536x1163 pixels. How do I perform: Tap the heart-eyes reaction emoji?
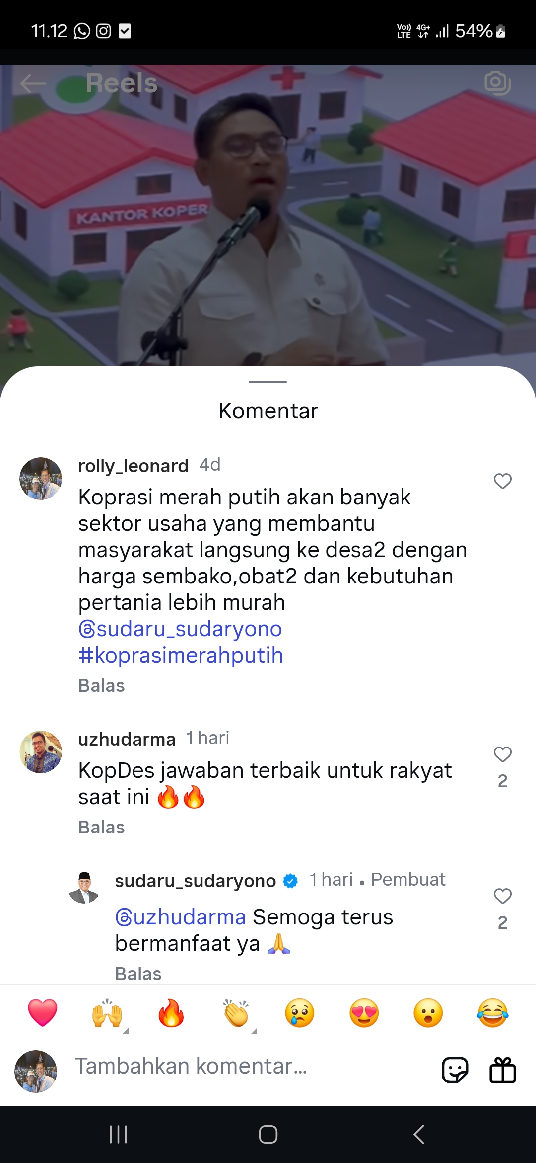click(x=364, y=1013)
